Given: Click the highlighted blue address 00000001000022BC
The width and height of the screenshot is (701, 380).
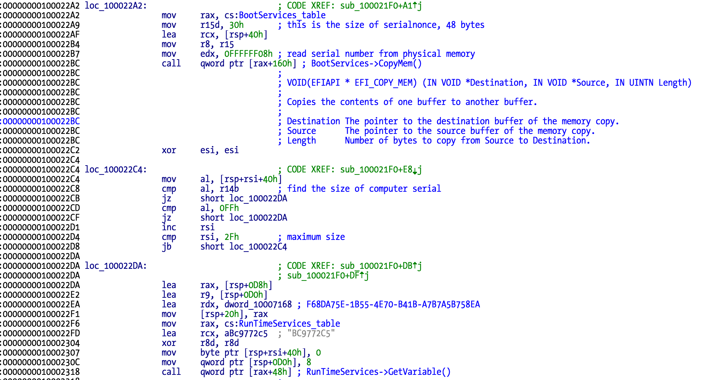Looking at the screenshot, I should pyautogui.click(x=41, y=121).
